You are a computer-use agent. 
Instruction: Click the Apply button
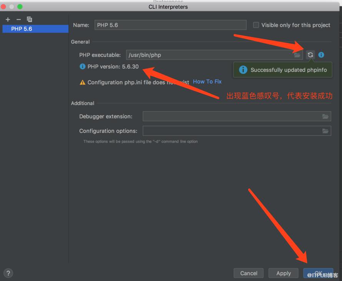[283, 273]
